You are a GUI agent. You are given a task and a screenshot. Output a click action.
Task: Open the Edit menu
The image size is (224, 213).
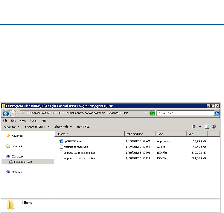coord(14,121)
